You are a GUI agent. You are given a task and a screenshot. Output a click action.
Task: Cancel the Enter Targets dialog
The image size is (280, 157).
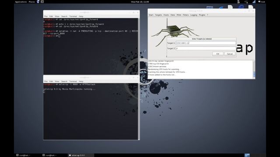[x=230, y=54]
